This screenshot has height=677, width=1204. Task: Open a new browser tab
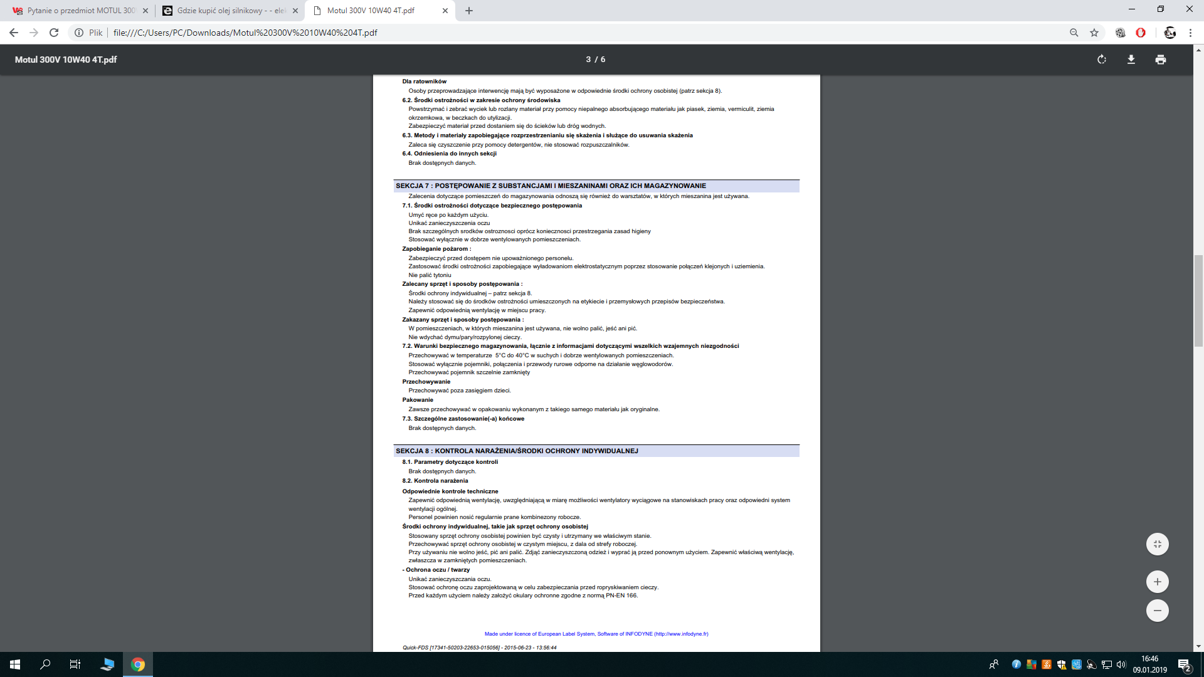(x=469, y=11)
